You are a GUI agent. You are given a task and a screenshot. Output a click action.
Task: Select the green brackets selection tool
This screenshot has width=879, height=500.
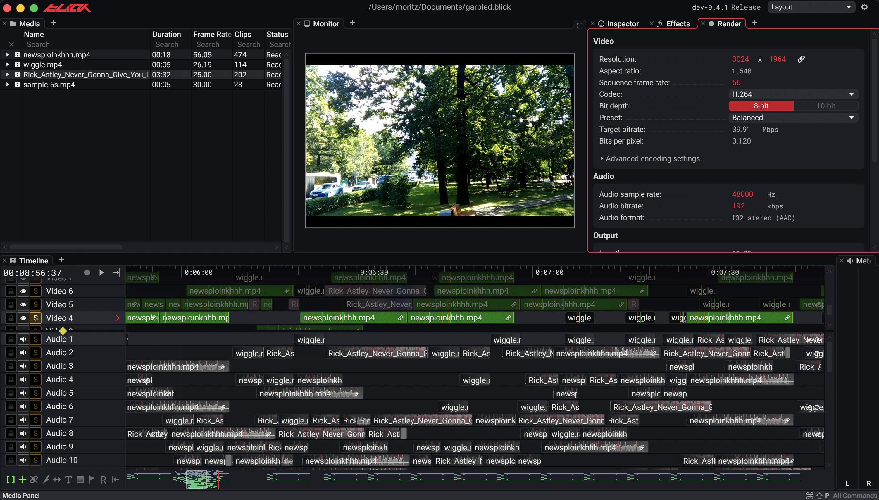[11, 480]
